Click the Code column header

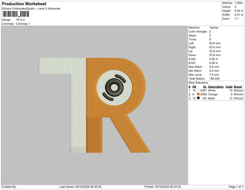[229, 87]
